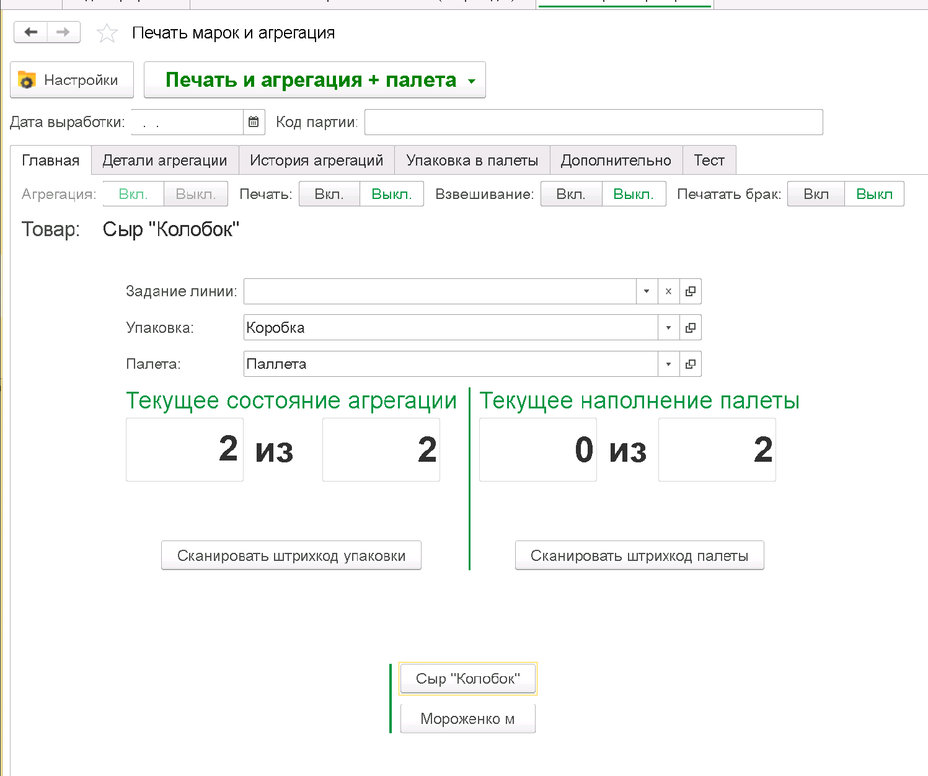Clear the Задание линии field
The image size is (928, 776).
click(668, 291)
